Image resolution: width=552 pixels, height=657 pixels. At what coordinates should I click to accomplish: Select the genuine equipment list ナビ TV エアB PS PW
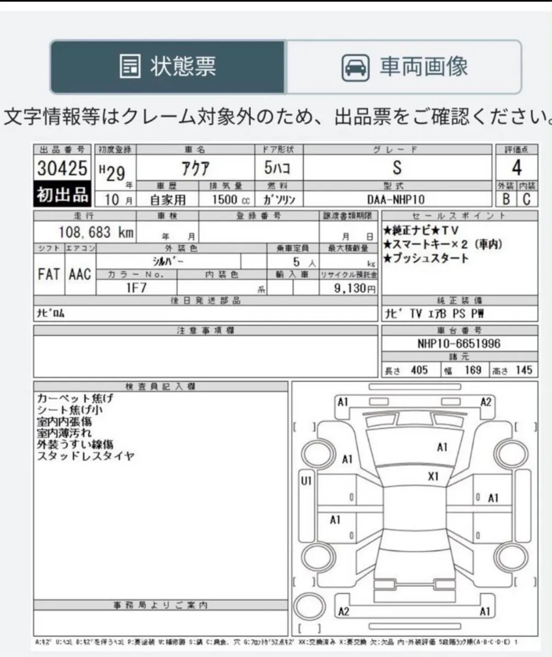coord(434,314)
